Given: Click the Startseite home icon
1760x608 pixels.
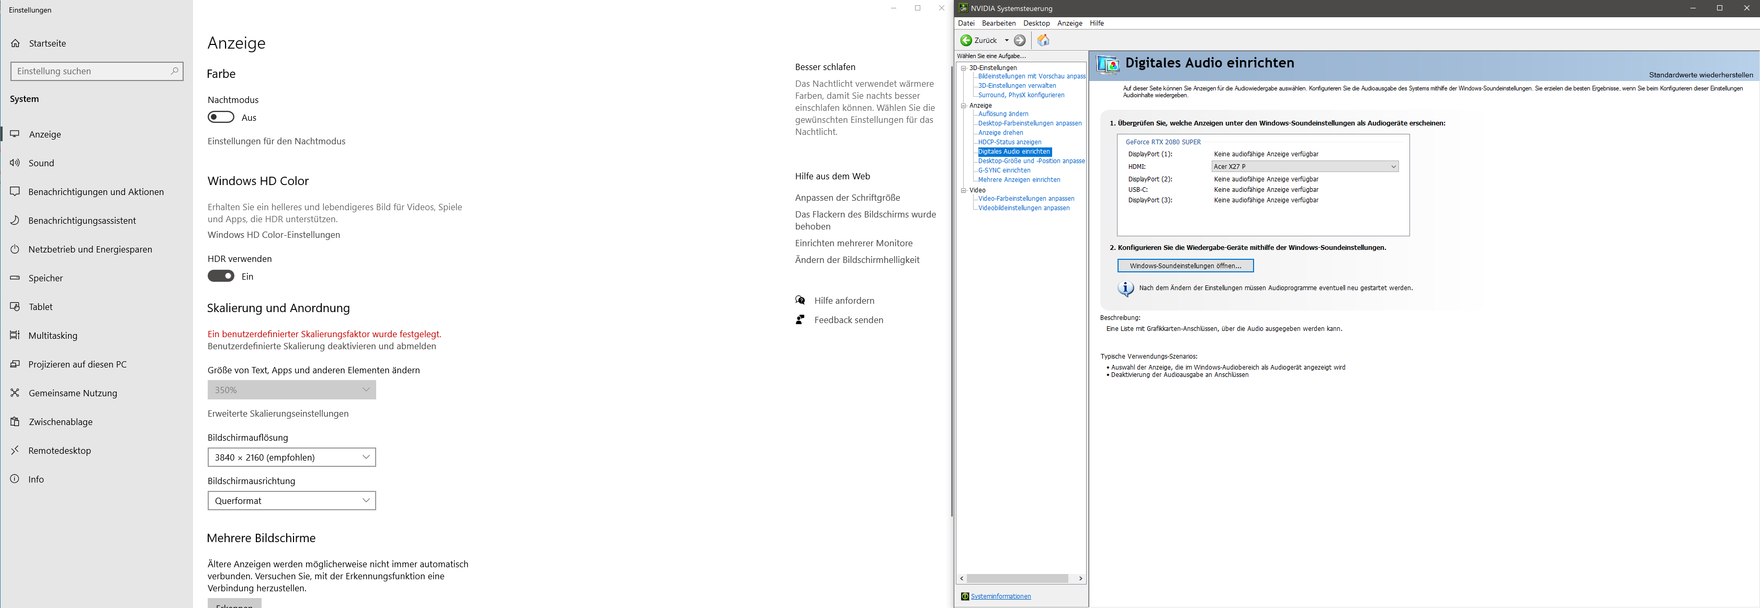Looking at the screenshot, I should click(x=15, y=43).
